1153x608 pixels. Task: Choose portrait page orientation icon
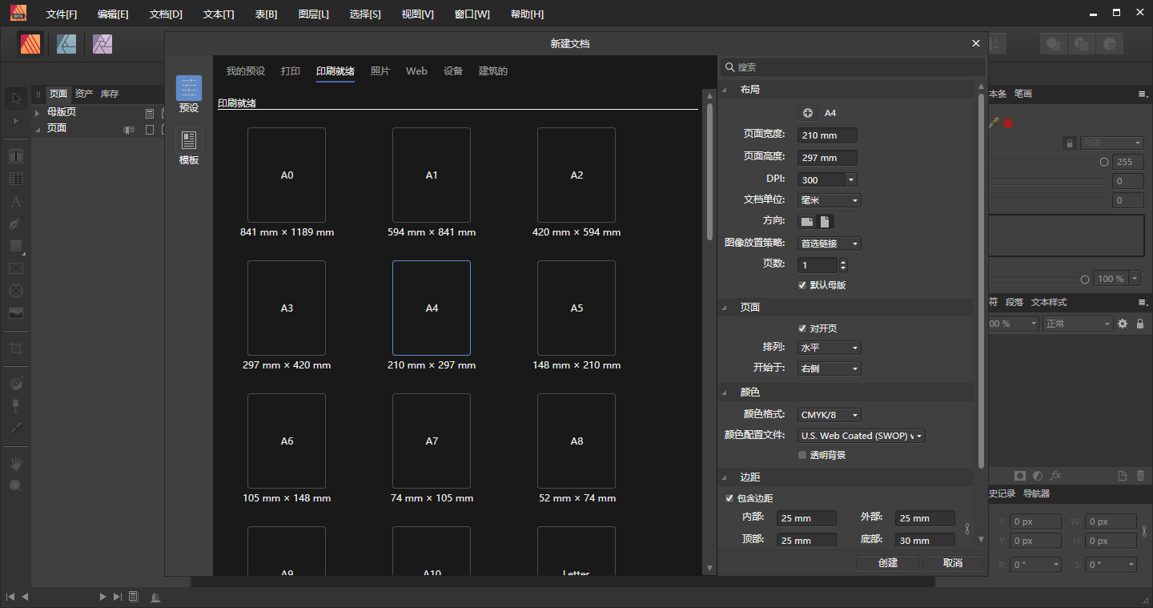(x=826, y=221)
